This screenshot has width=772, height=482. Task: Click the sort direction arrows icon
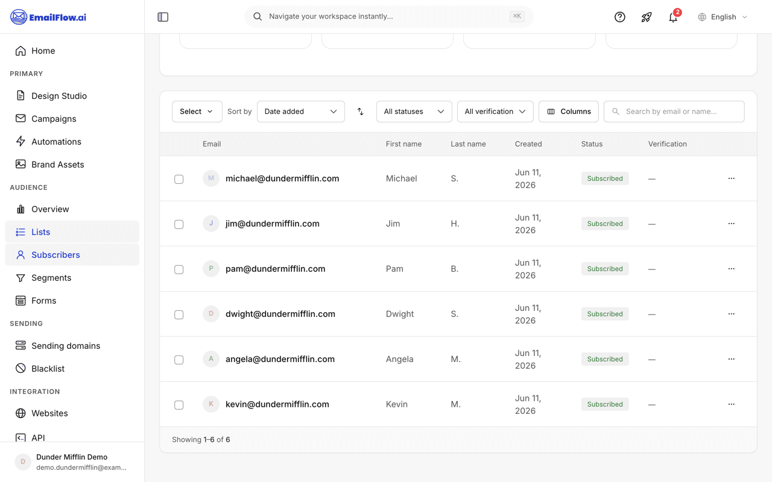point(361,111)
